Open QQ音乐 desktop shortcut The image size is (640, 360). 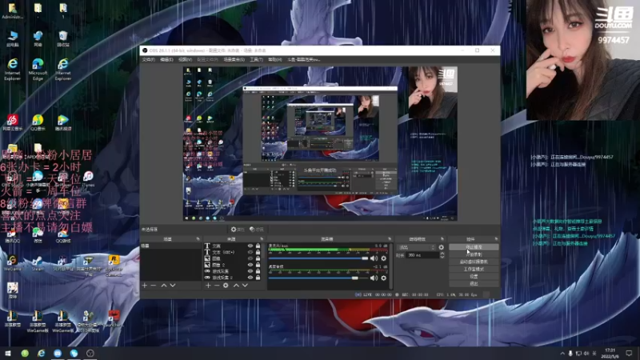pos(38,122)
